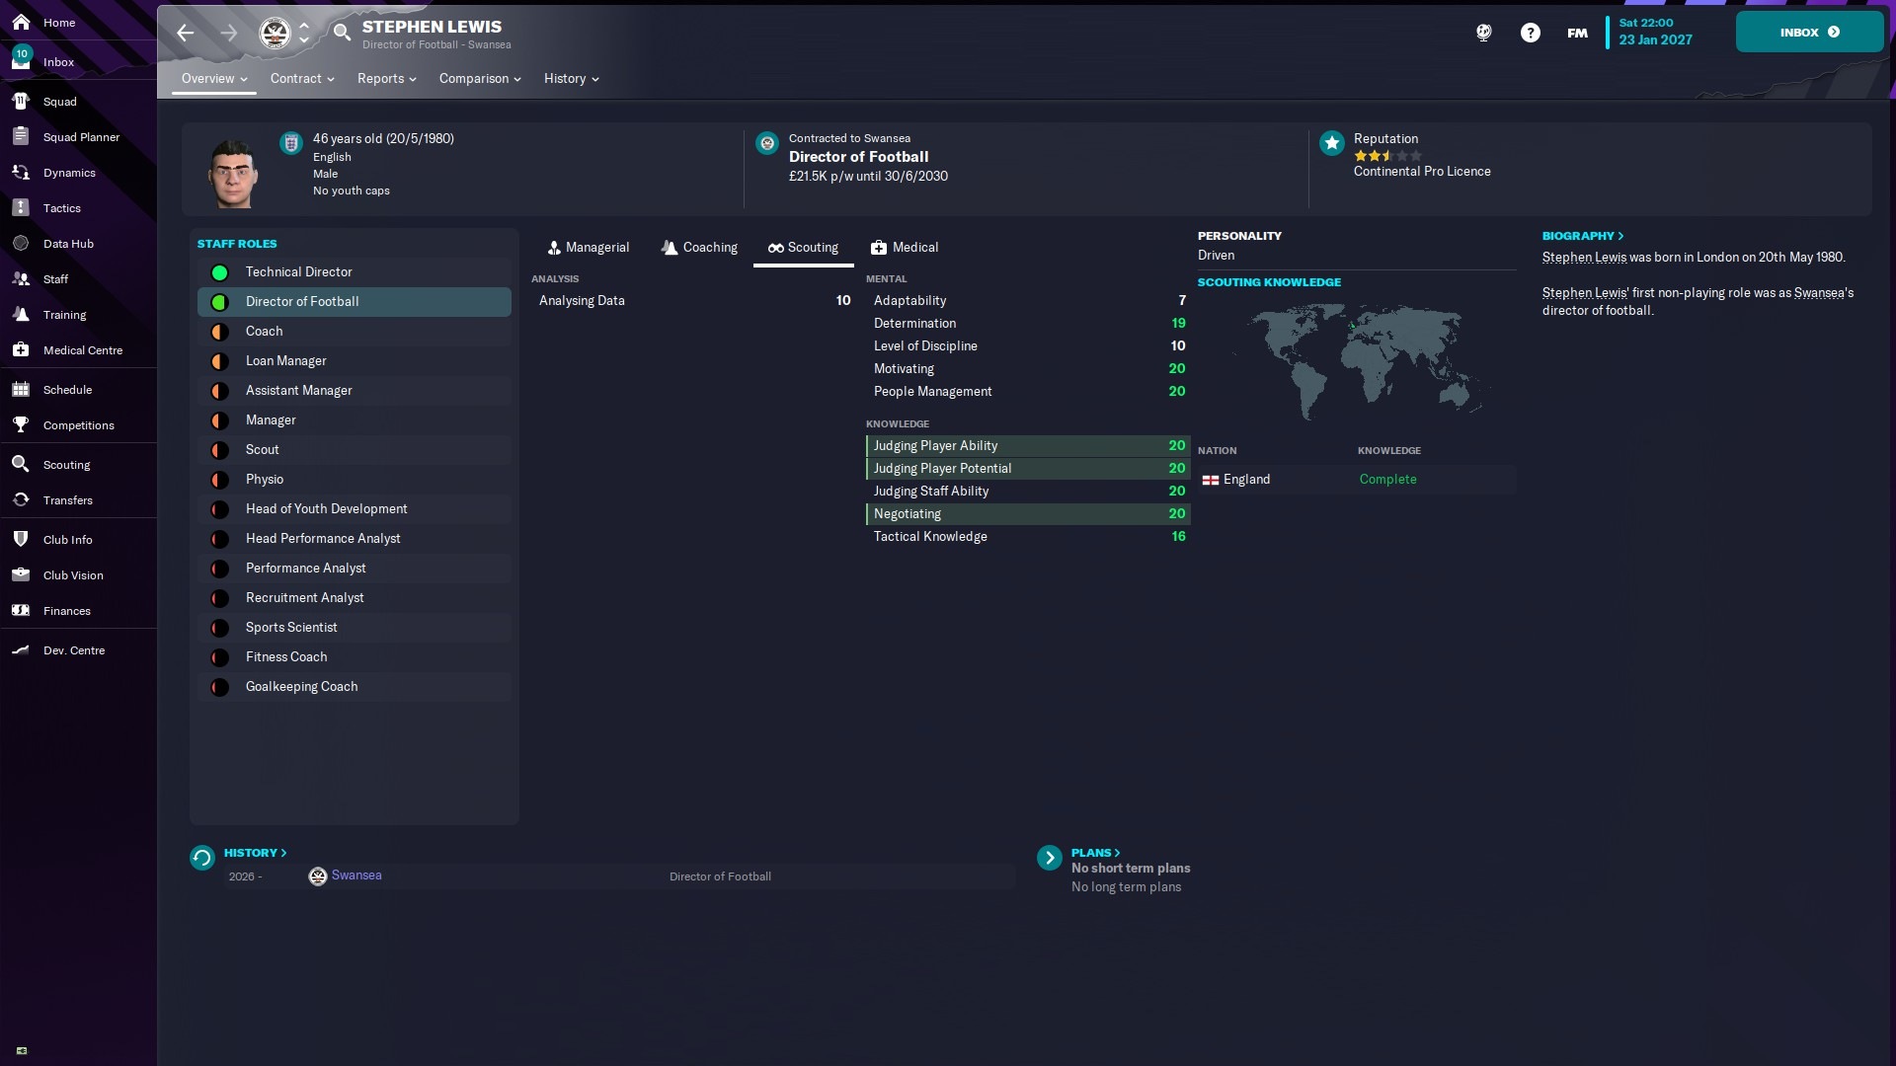Open Club Vision icon
The width and height of the screenshot is (1896, 1066).
[21, 574]
